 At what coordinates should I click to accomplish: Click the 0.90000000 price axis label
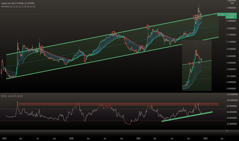231,8
